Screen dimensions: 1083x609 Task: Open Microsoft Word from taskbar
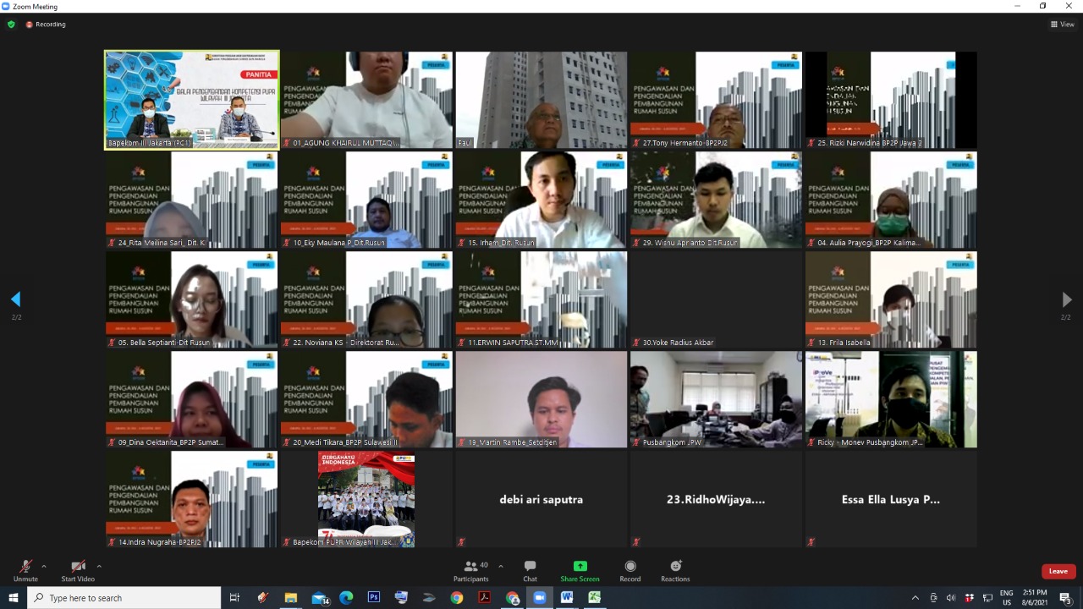[567, 598]
